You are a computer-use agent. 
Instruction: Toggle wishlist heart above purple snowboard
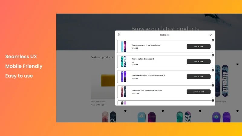[x=237, y=111]
